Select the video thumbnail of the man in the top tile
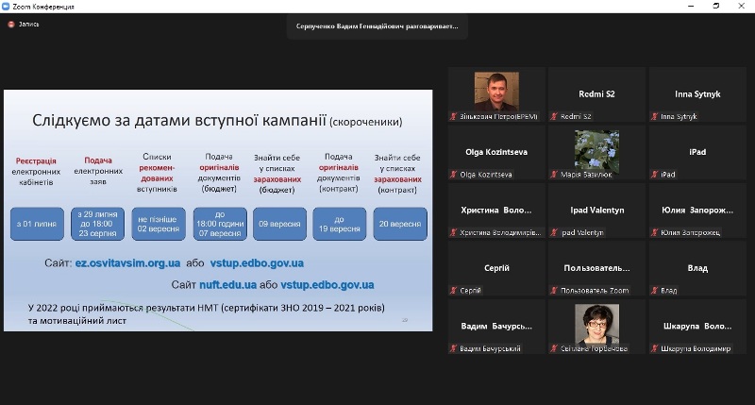 [496, 92]
